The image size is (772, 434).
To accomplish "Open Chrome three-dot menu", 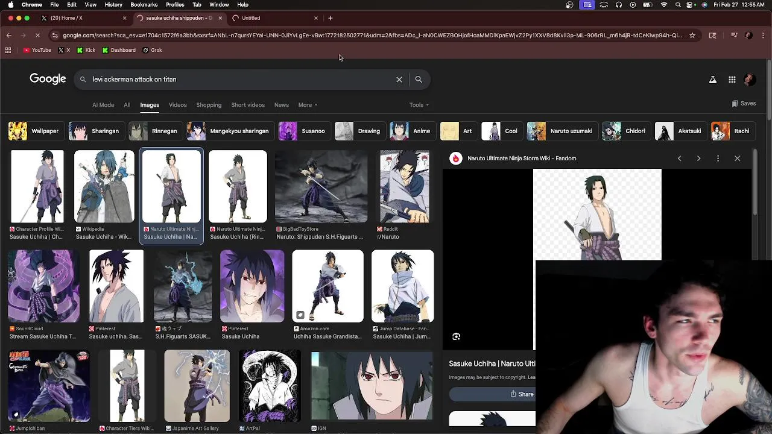I will click(x=764, y=36).
